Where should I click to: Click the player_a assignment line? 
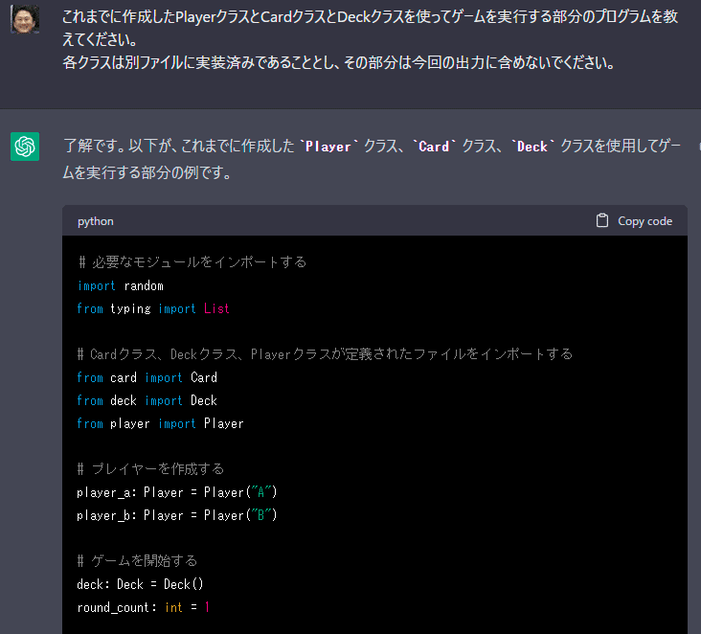click(x=177, y=492)
